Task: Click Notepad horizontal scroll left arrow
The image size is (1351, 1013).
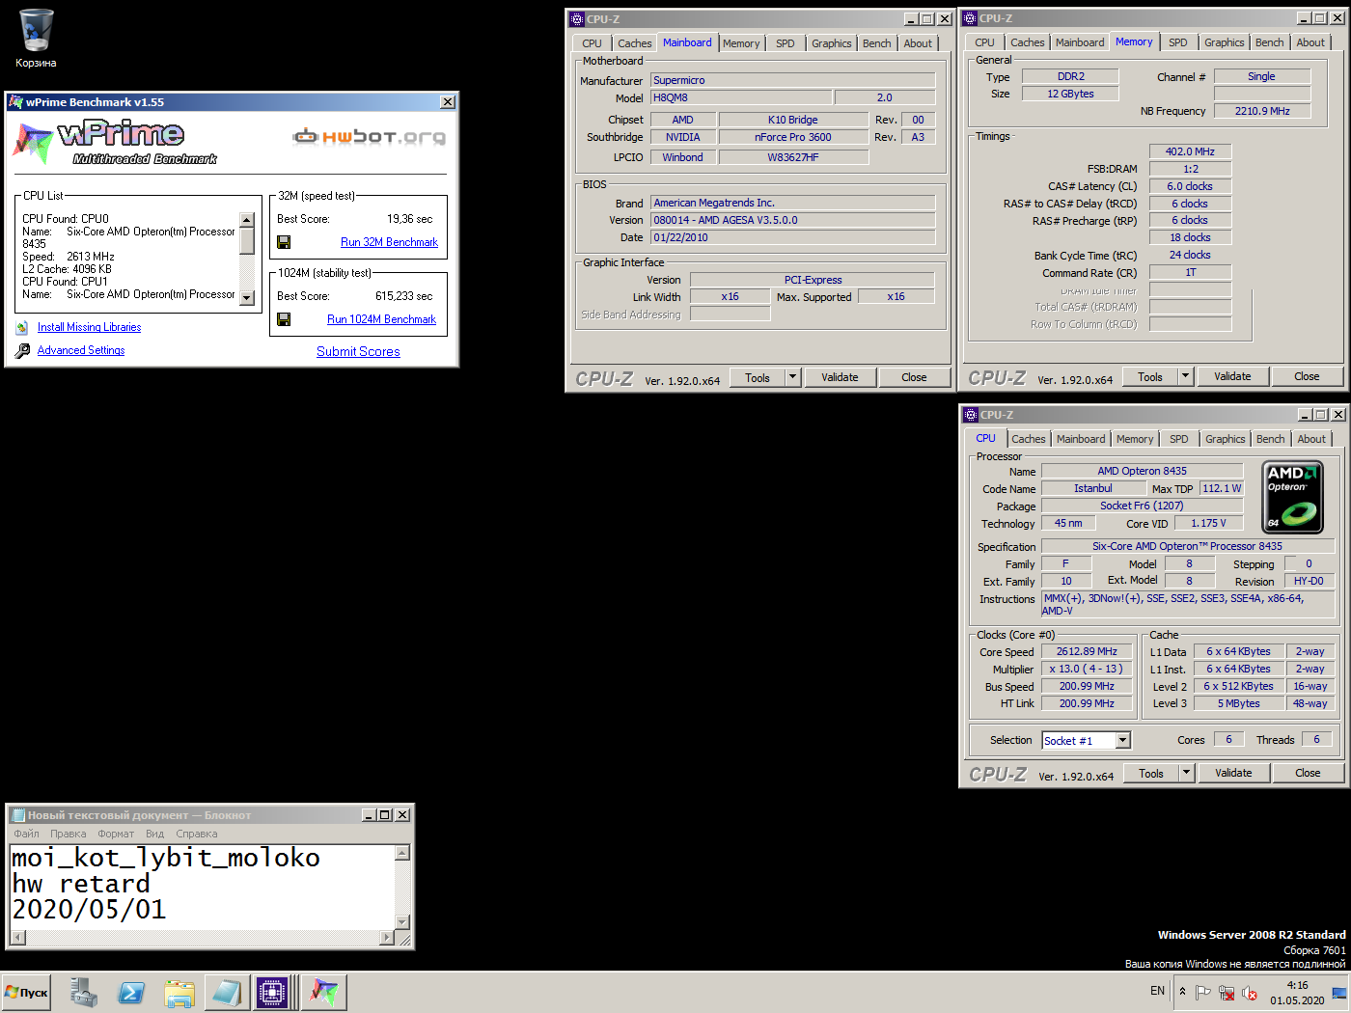Action: point(17,938)
